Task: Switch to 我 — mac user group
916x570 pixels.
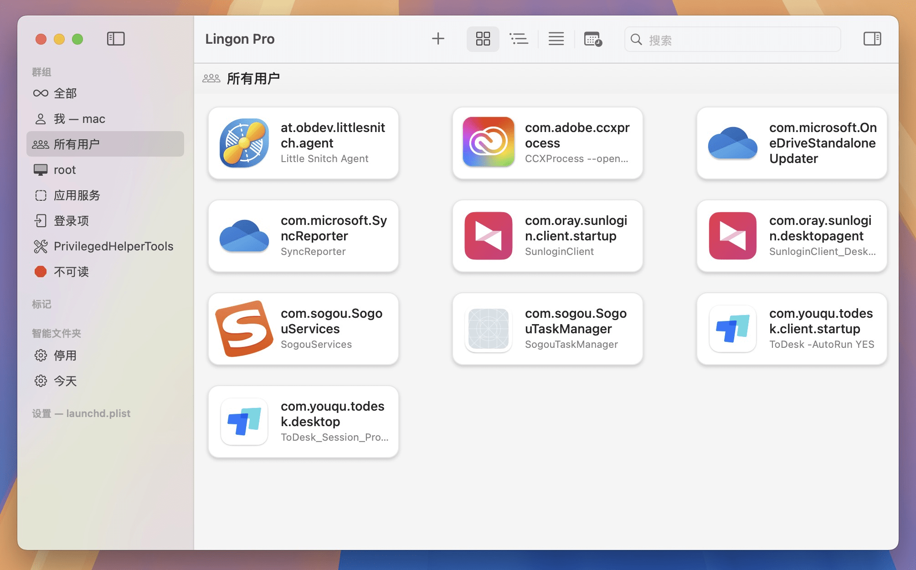Action: pos(79,118)
